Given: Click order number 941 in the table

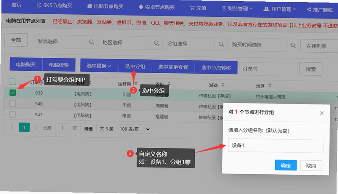Looking at the screenshot, I should [38, 114].
